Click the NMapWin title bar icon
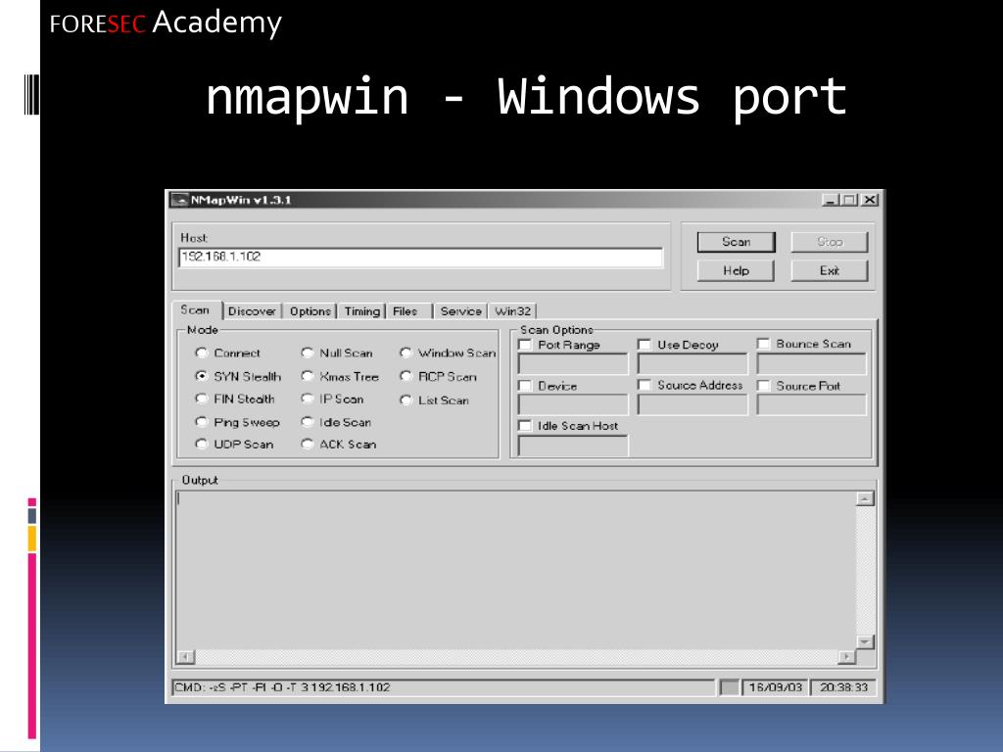 [180, 200]
